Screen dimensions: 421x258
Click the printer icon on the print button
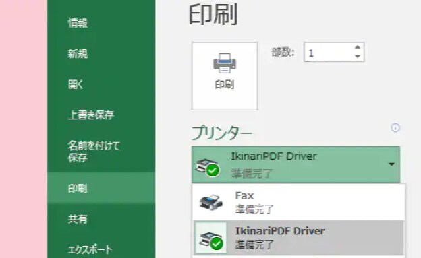click(x=225, y=63)
